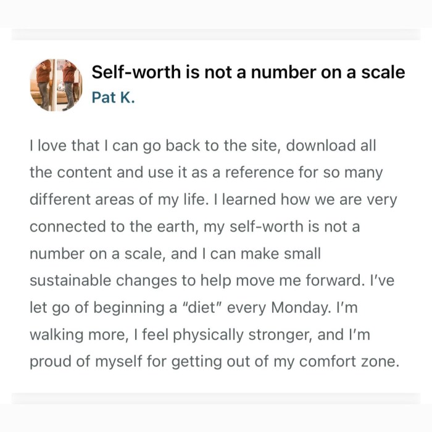Click the line starting "number on a scale, and"
Screen dimensions: 432x432
coord(175,254)
